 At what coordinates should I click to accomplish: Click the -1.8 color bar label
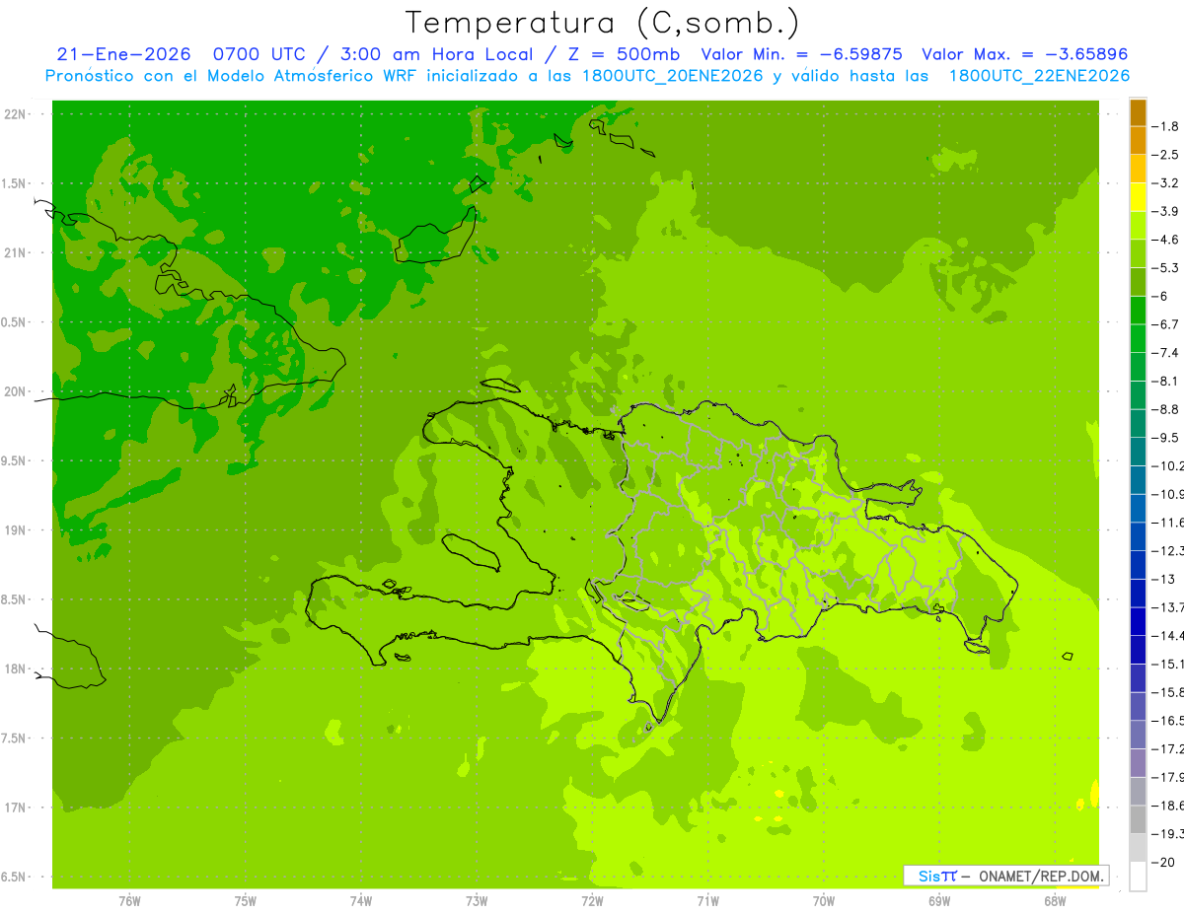click(1165, 126)
